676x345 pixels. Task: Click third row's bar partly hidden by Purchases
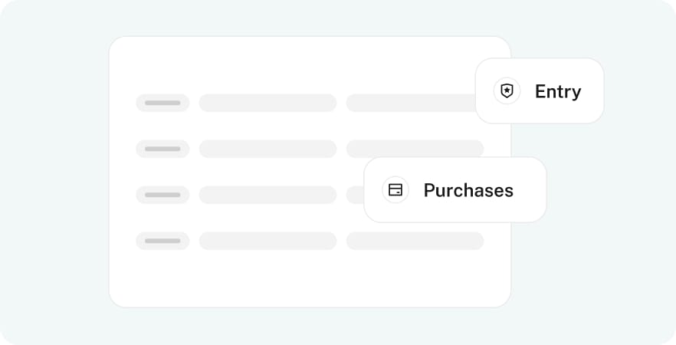tap(355, 195)
